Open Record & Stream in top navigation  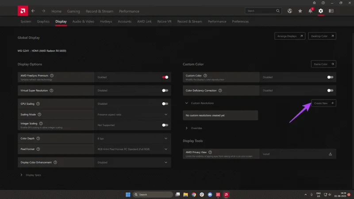coord(99,11)
